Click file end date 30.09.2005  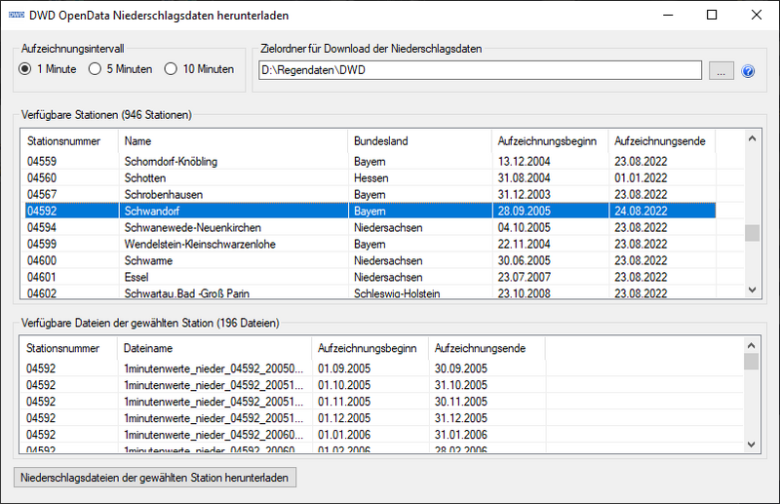(x=460, y=368)
